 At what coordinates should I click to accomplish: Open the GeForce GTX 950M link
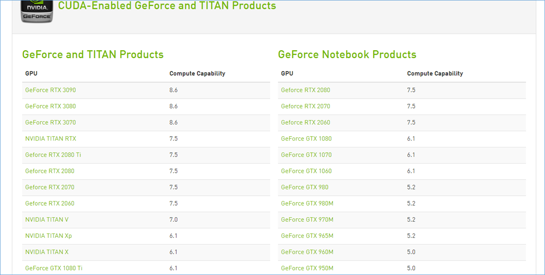coord(307,268)
